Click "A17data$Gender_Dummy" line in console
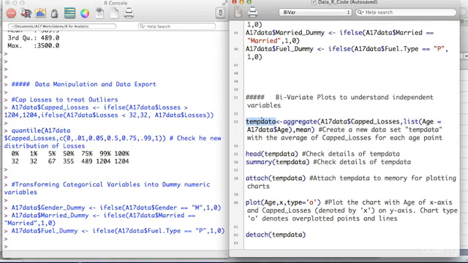 (116, 207)
